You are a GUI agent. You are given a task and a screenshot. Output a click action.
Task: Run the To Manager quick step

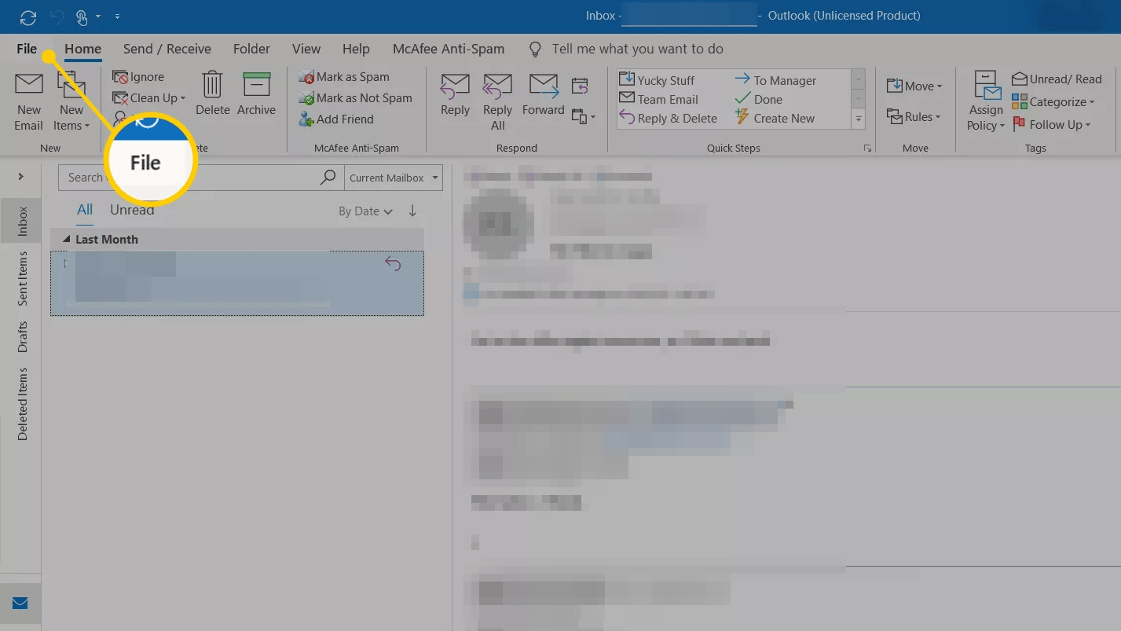[x=775, y=80]
